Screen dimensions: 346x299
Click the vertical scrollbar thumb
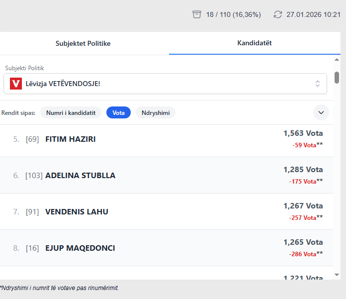pos(337,78)
